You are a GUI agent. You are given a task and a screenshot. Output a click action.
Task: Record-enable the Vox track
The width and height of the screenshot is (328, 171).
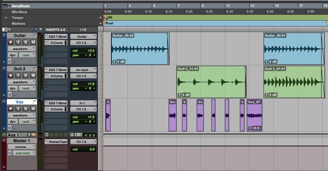(11, 109)
